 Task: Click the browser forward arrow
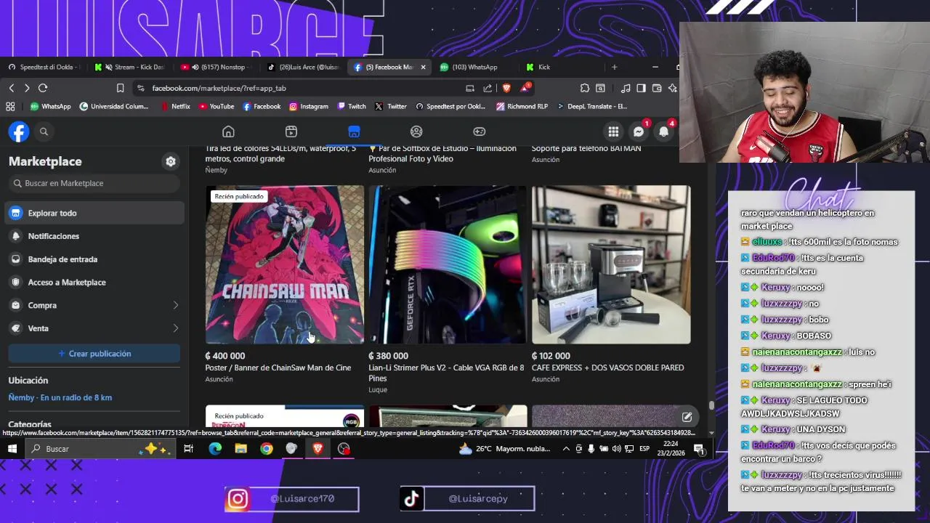(x=27, y=88)
